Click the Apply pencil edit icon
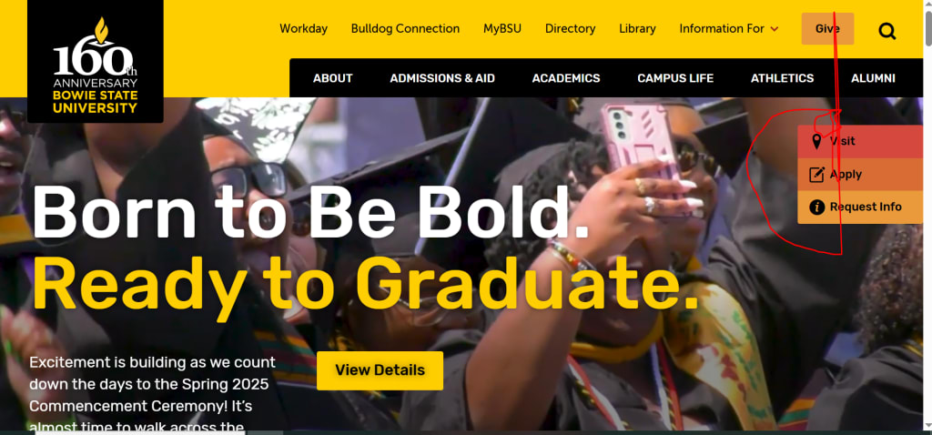The height and width of the screenshot is (435, 932). pos(816,175)
